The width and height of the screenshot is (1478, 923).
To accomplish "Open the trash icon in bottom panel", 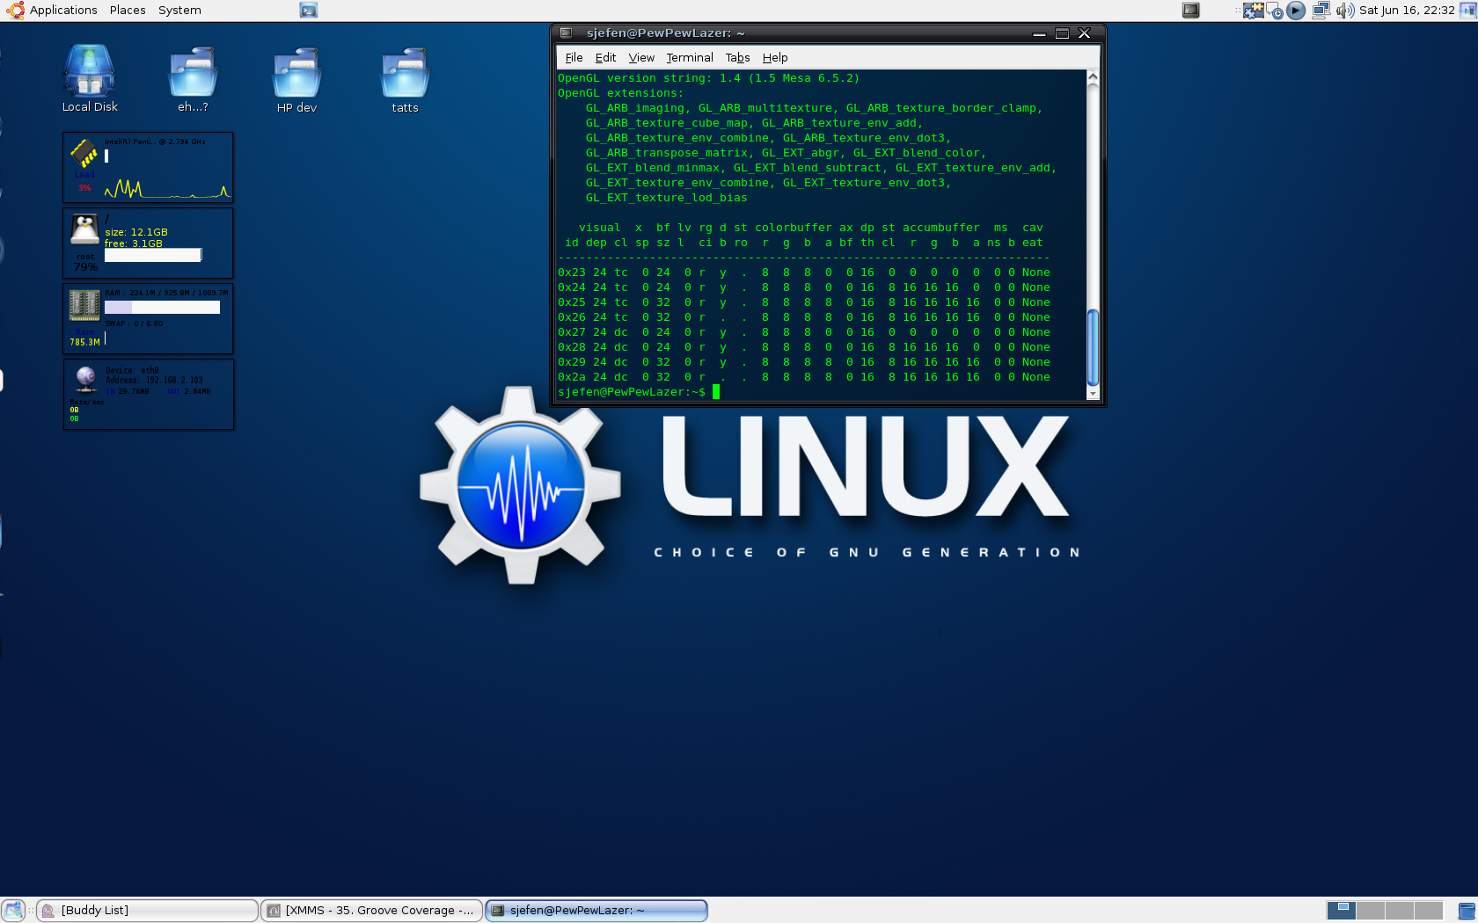I will click(1466, 911).
